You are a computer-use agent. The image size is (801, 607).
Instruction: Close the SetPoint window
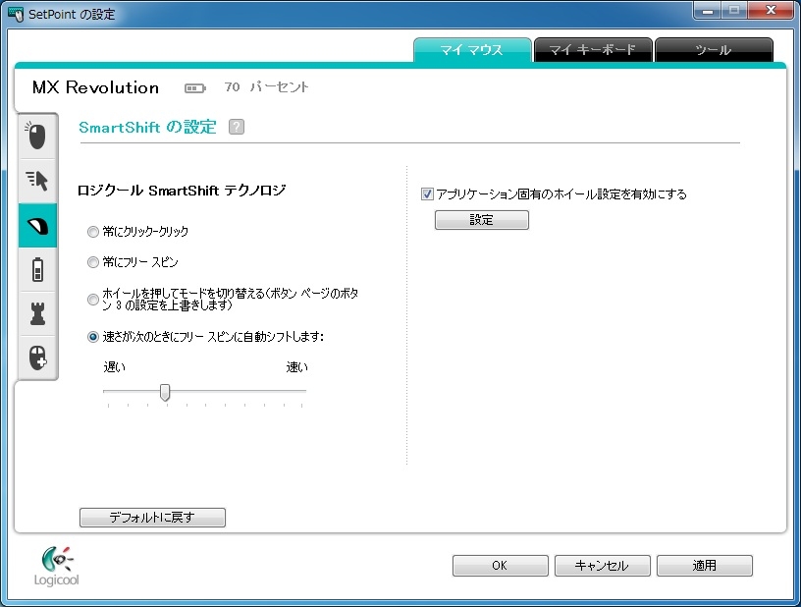tap(772, 11)
